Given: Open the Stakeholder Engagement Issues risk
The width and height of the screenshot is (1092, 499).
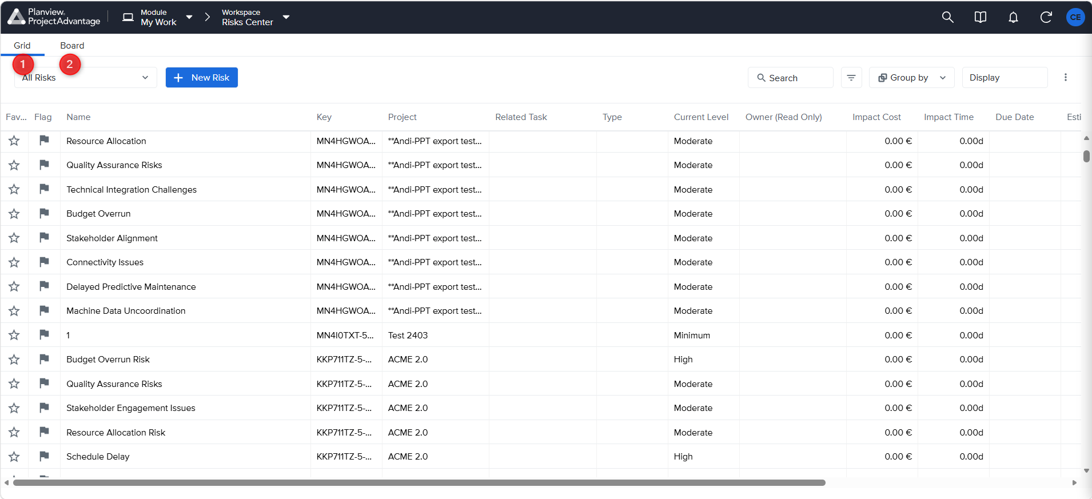Looking at the screenshot, I should [131, 408].
